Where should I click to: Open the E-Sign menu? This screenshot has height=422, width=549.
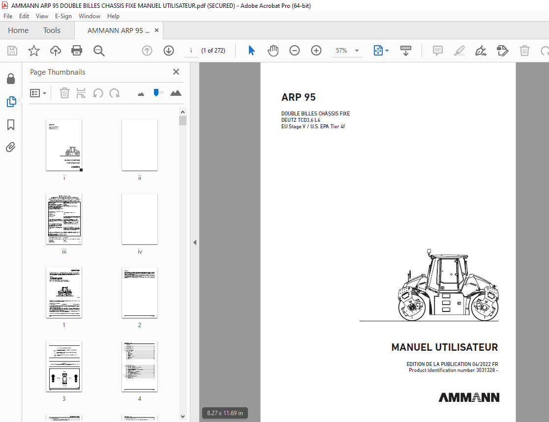(x=63, y=16)
